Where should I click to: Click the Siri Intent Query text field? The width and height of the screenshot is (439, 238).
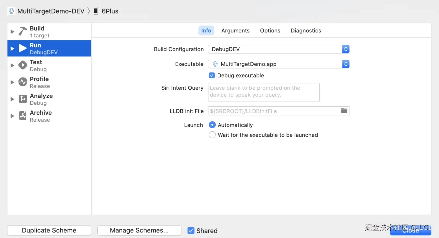[264, 92]
